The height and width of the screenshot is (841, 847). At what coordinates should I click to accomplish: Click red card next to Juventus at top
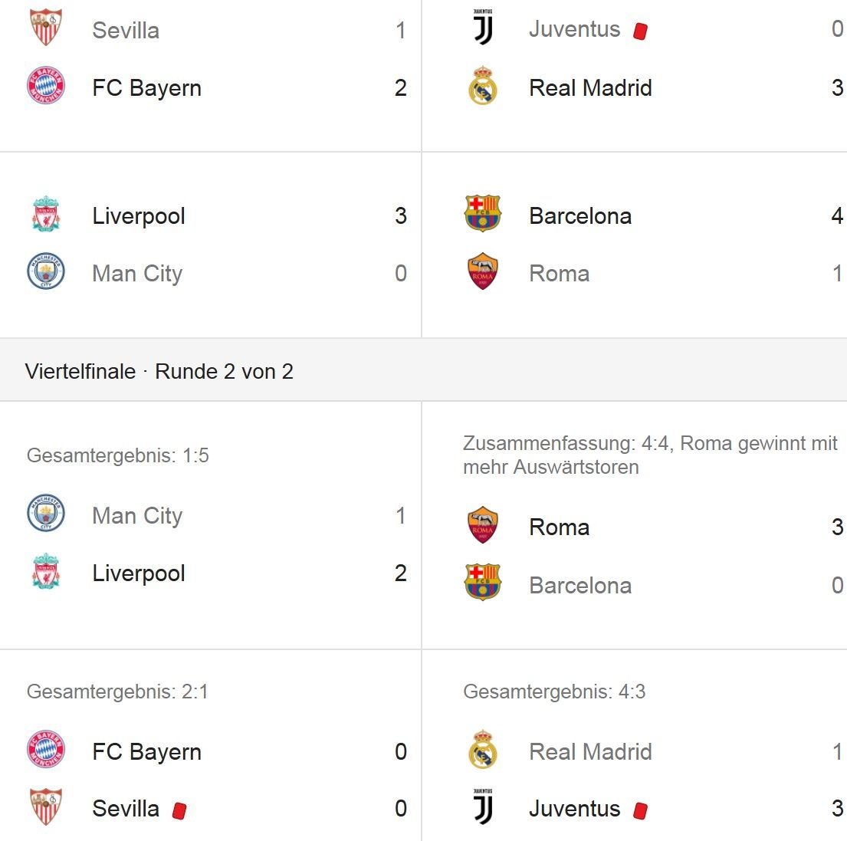point(641,31)
